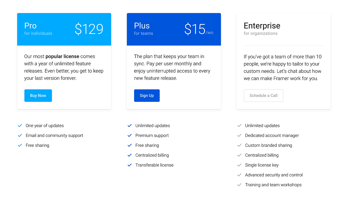Click checkmark next to Custom branded sharing
351x197 pixels.
239,145
